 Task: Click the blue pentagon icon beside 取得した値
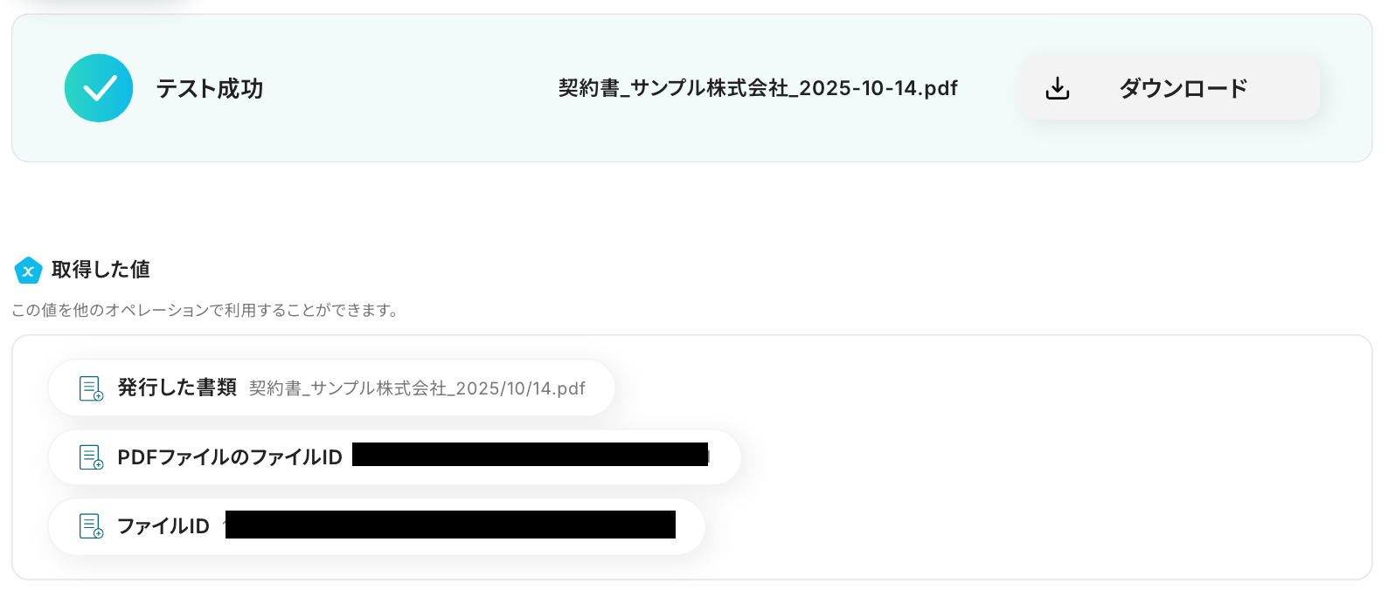point(28,271)
